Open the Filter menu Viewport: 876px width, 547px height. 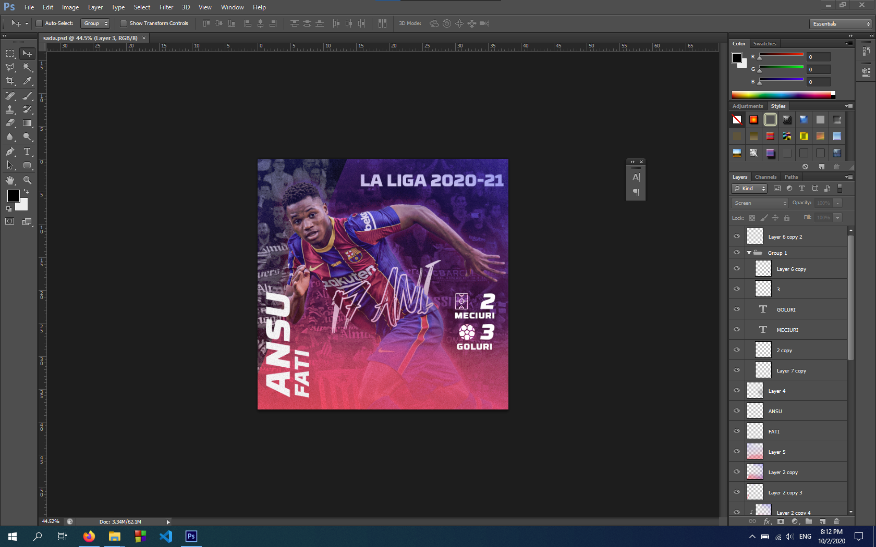[166, 7]
